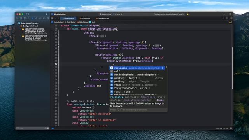Go to previous issue with left chevron
The width and height of the screenshot is (249, 140).
point(228,22)
